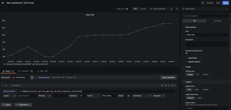Show query A help icon
This screenshot has width=231, height=110.
[162, 85]
